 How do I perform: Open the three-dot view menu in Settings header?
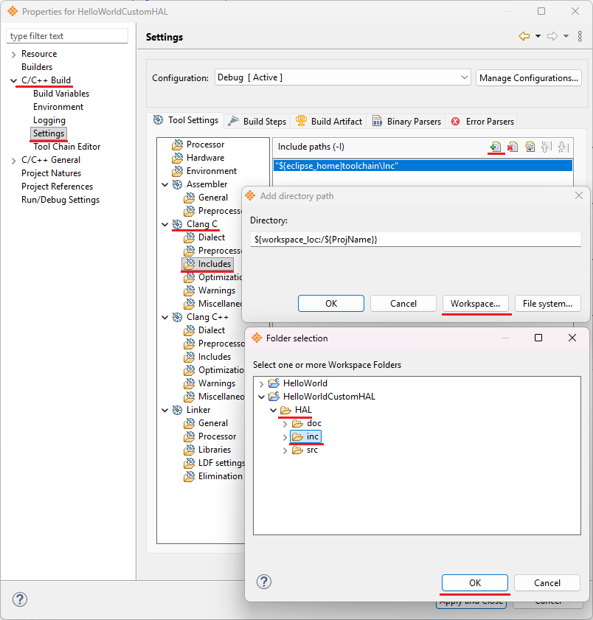(x=580, y=36)
